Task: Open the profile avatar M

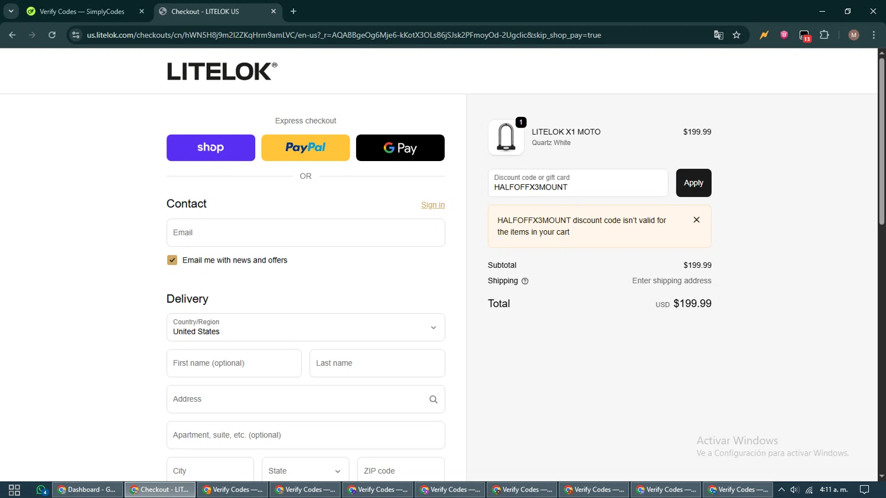Action: tap(854, 35)
